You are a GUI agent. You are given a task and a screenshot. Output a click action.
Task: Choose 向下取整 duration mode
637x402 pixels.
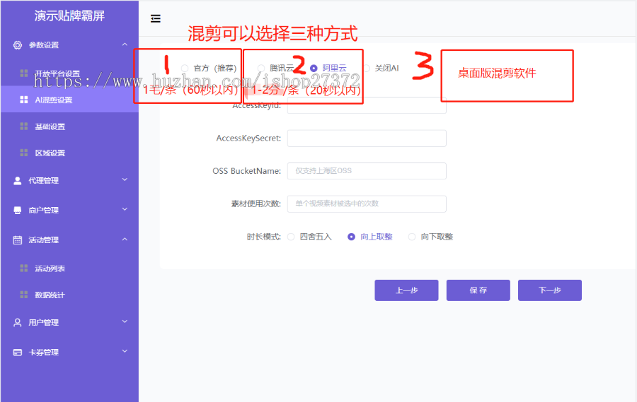tap(412, 237)
